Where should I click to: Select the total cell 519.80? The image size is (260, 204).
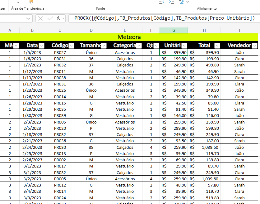click(x=204, y=198)
